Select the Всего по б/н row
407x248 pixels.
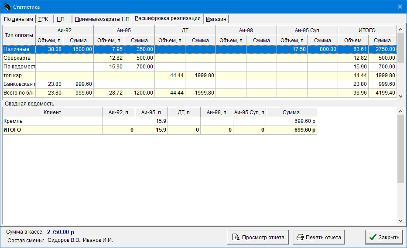(x=19, y=93)
